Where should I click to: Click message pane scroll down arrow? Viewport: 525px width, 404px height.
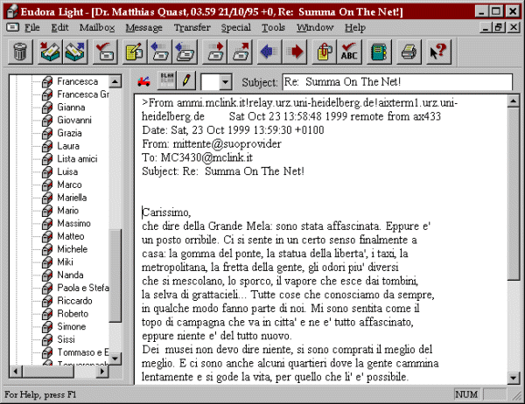point(513,378)
